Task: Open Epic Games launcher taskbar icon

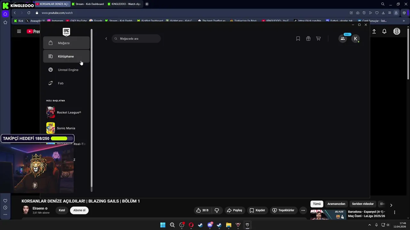Action: coord(247,225)
